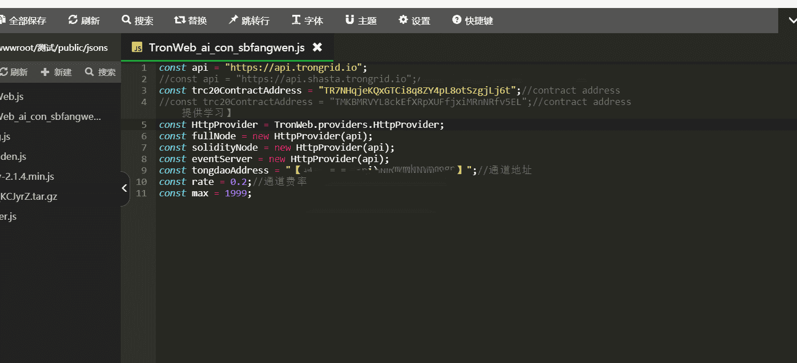Click the Save All (全部保存) toolbar icon
This screenshot has width=797, height=363.
pyautogui.click(x=3, y=21)
